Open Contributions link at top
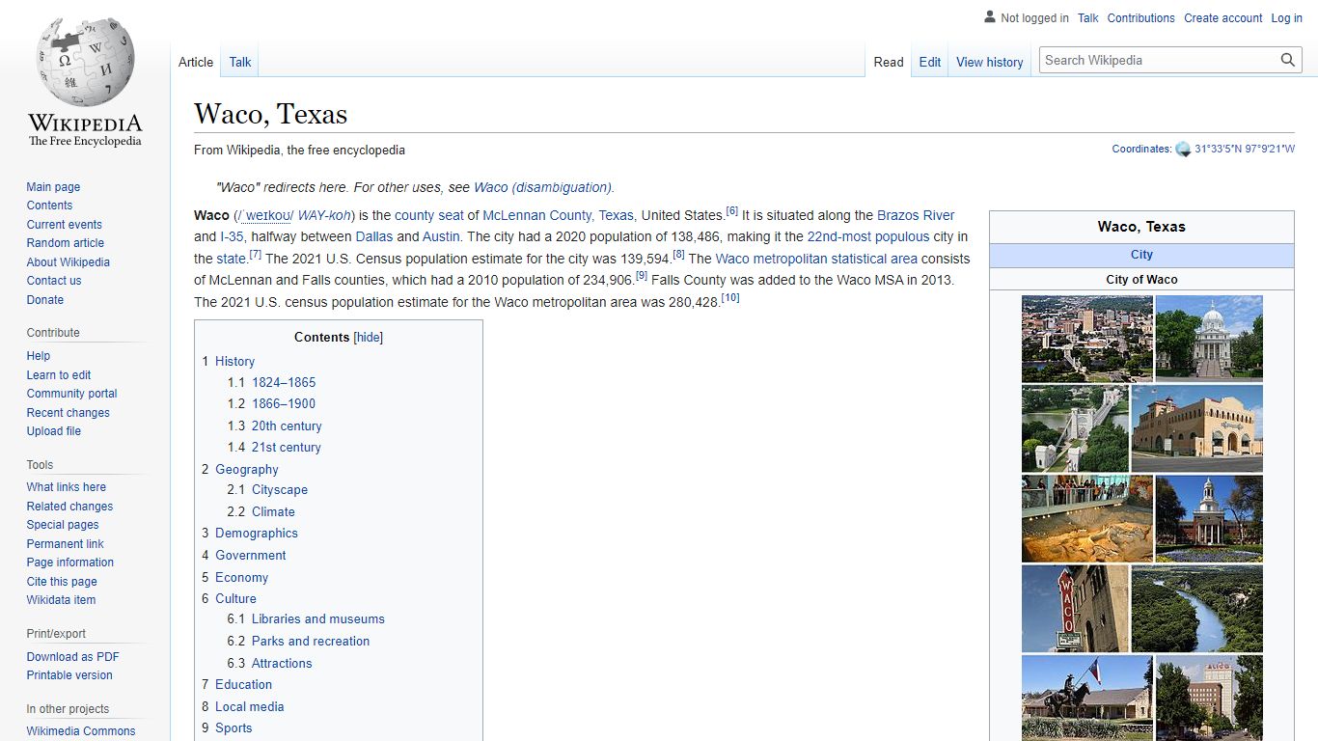 (1141, 17)
